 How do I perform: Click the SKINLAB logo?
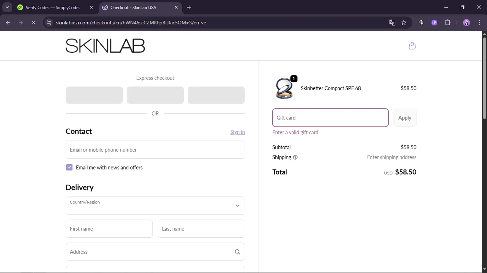[x=105, y=46]
